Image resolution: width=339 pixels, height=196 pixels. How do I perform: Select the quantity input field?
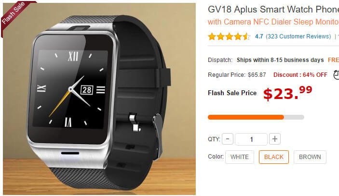click(251, 139)
